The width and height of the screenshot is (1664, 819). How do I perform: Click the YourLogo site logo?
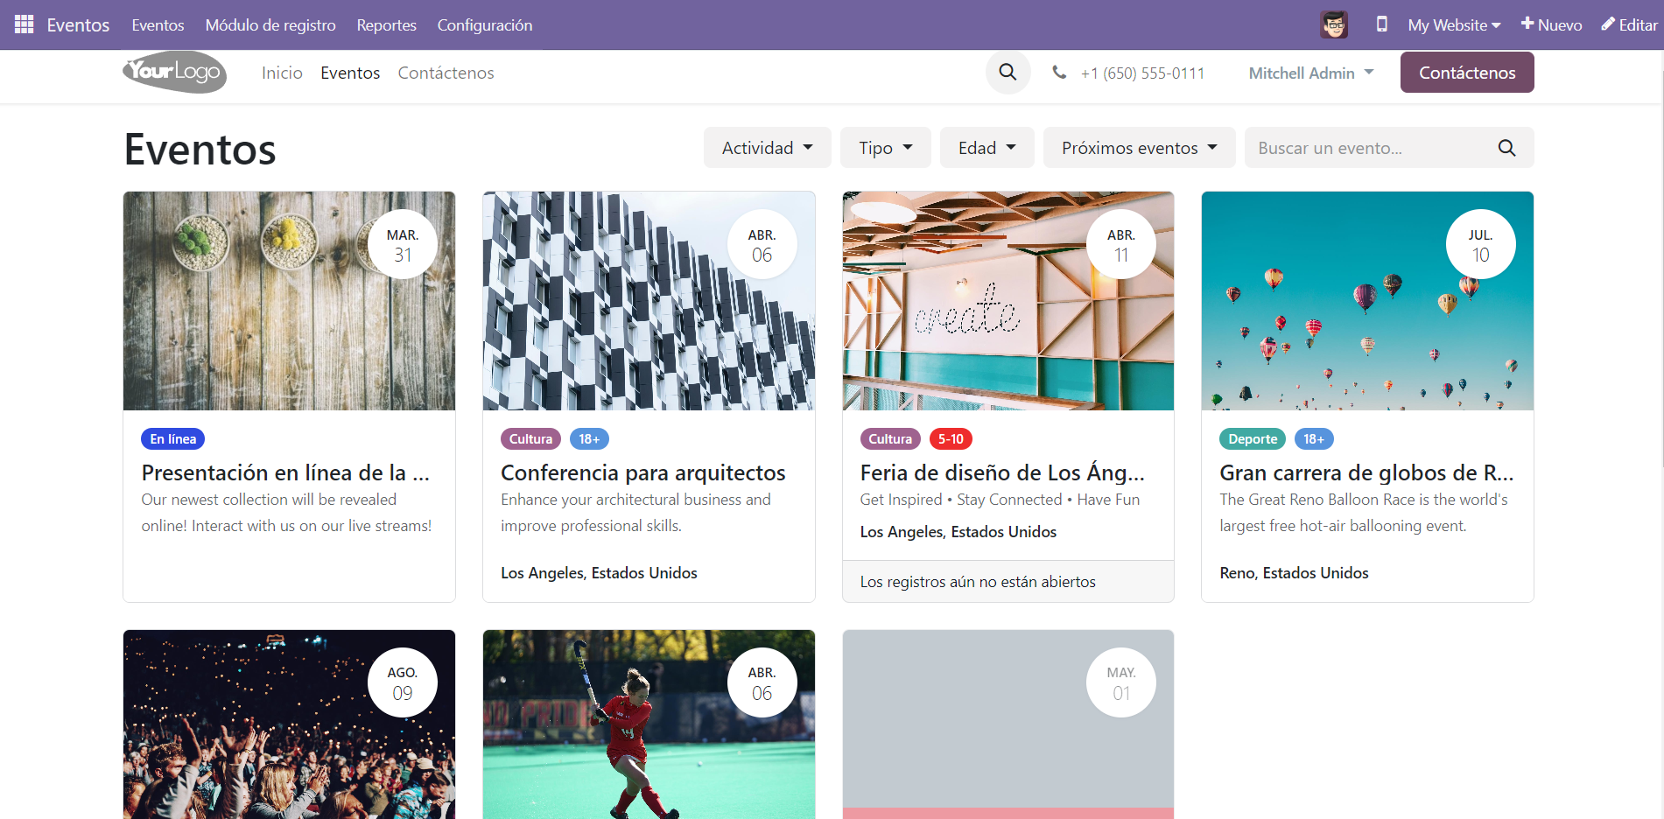point(174,73)
